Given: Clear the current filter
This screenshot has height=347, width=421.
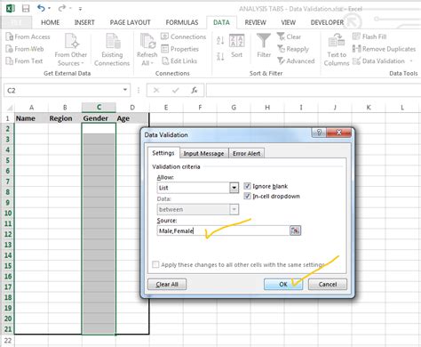Looking at the screenshot, I should (x=290, y=36).
